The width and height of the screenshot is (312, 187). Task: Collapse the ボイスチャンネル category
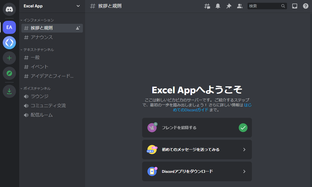click(x=35, y=89)
